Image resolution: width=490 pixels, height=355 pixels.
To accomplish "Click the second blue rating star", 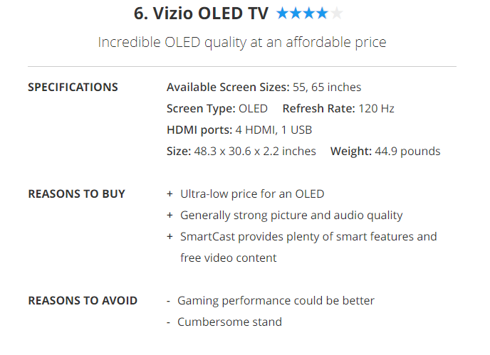I will click(x=296, y=14).
